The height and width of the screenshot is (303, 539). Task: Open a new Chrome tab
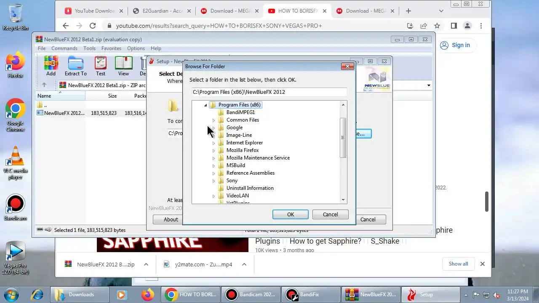pos(408,11)
